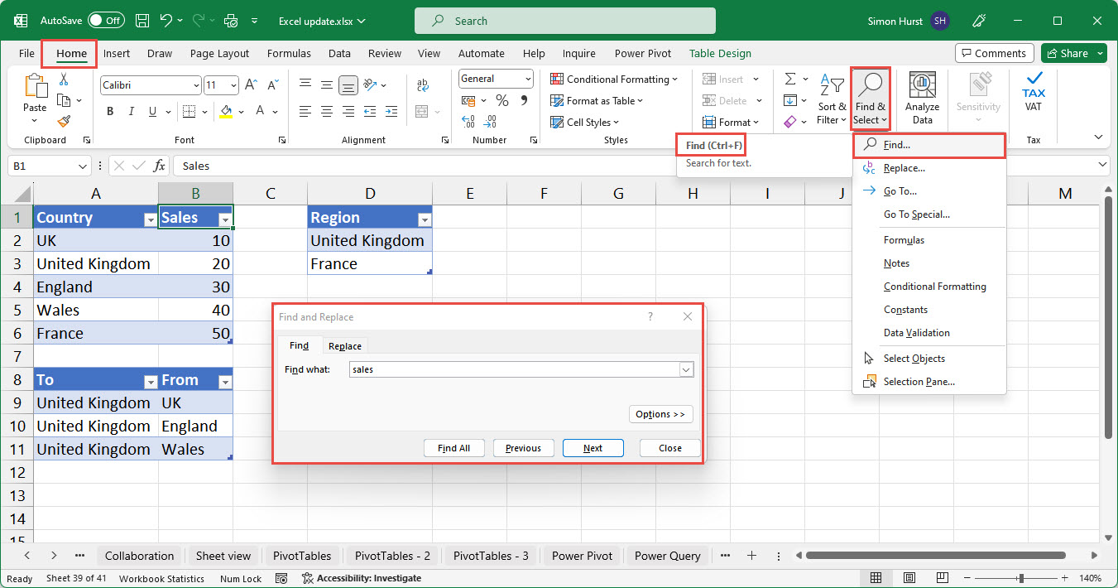Screen dimensions: 1118x588
Task: Switch to the Replace tab in dialog
Action: coord(344,346)
